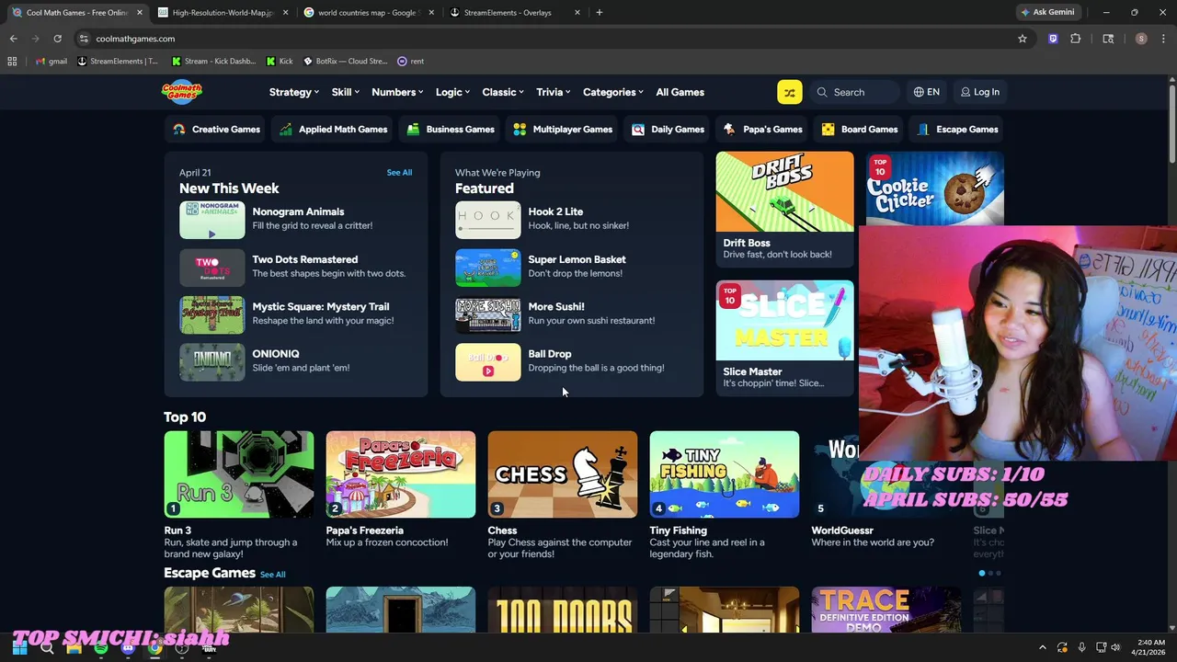Expand the Numbers menu
Image resolution: width=1177 pixels, height=662 pixels.
click(397, 92)
